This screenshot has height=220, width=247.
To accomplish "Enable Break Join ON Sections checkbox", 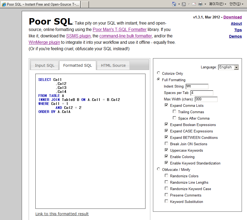I will (x=166, y=144).
